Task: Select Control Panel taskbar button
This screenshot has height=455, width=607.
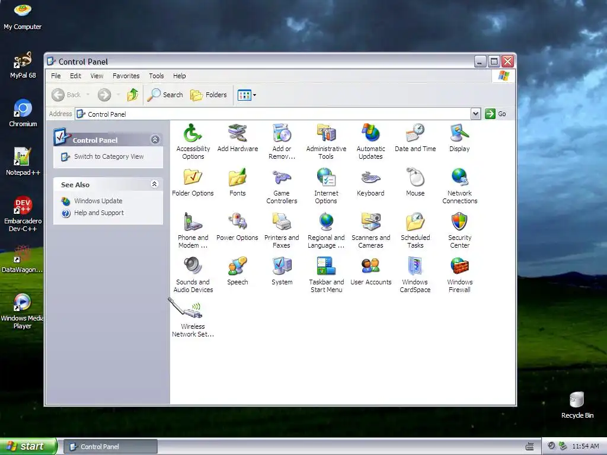Action: tap(110, 447)
